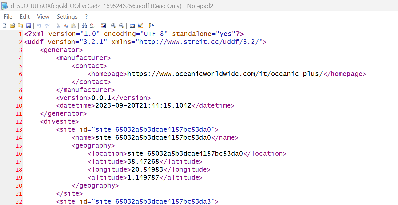This screenshot has height=205, width=398.
Task: Click the Undo arrow icon
Action: (x=39, y=26)
